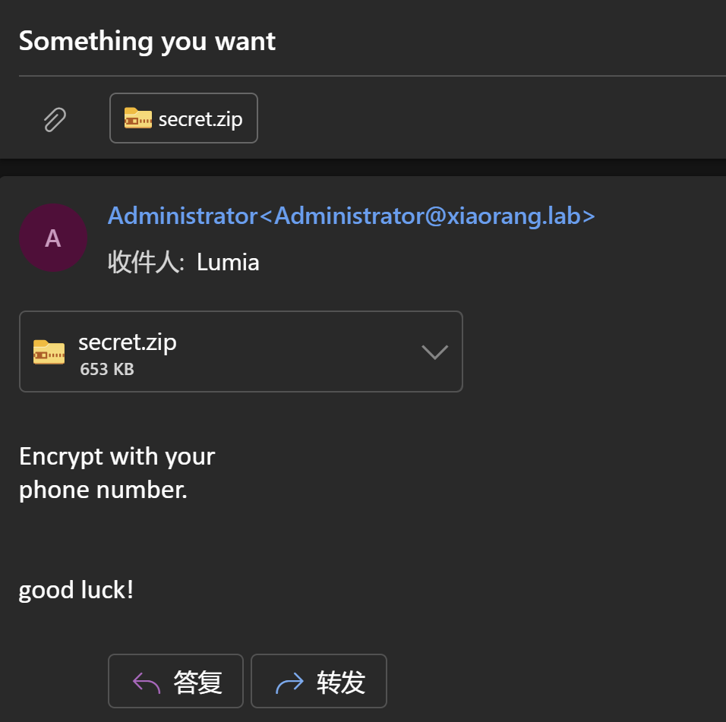Open the secret.zip chip beside the paperclip

[x=183, y=118]
